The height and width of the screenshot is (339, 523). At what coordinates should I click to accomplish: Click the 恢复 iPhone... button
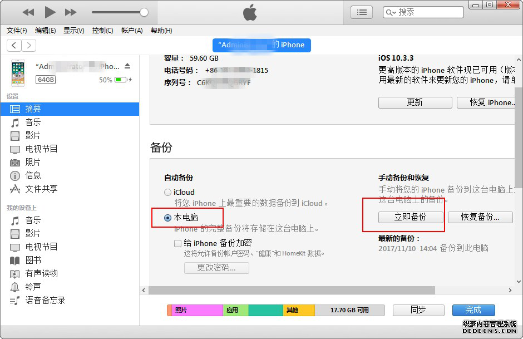click(x=486, y=102)
